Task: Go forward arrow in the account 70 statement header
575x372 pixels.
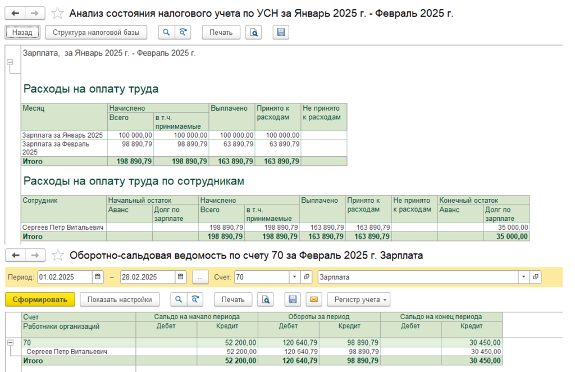Action: [x=35, y=255]
